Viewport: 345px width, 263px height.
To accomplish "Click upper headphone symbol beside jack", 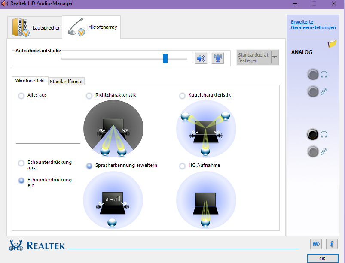I will point(324,74).
